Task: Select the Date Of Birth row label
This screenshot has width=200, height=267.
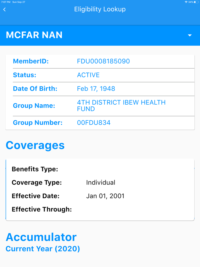Action: click(x=35, y=89)
